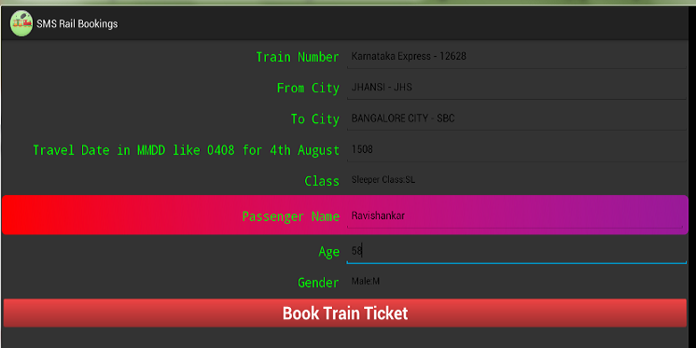Click the Travel Date in MMDD label

186,150
